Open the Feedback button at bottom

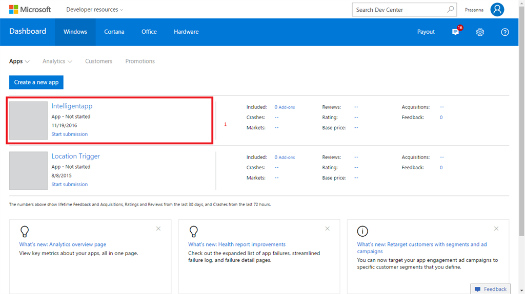tap(491, 289)
